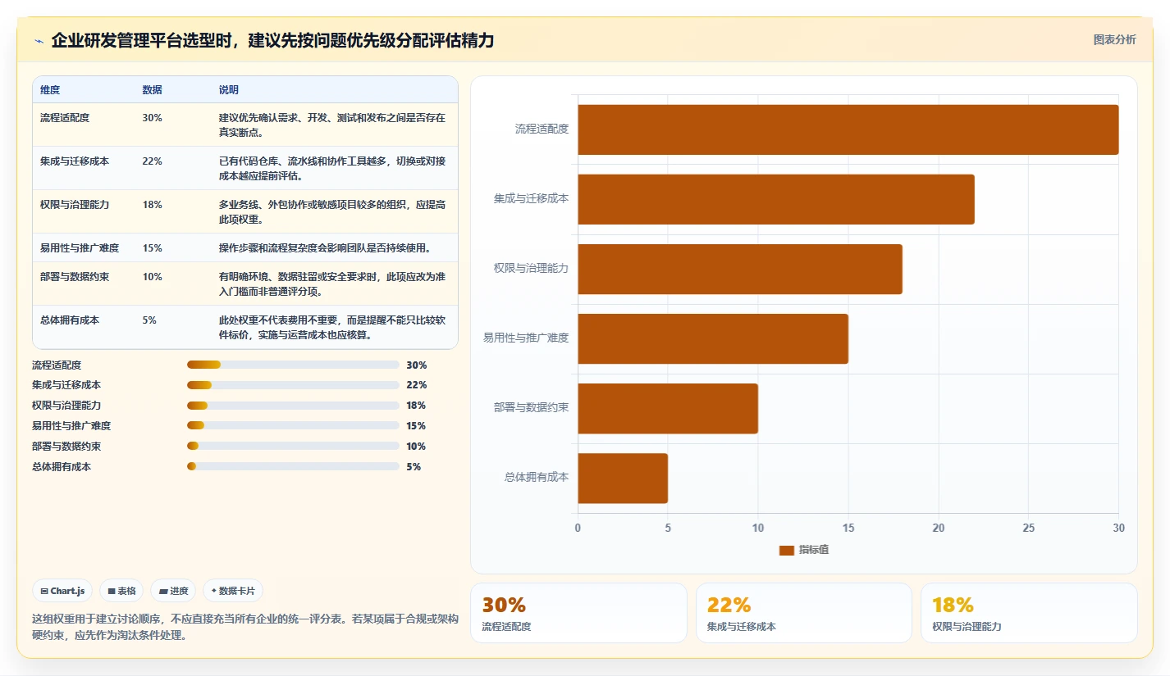This screenshot has width=1170, height=676.
Task: Open the 18% 权限与治理能力 data card
Action: [x=1029, y=613]
